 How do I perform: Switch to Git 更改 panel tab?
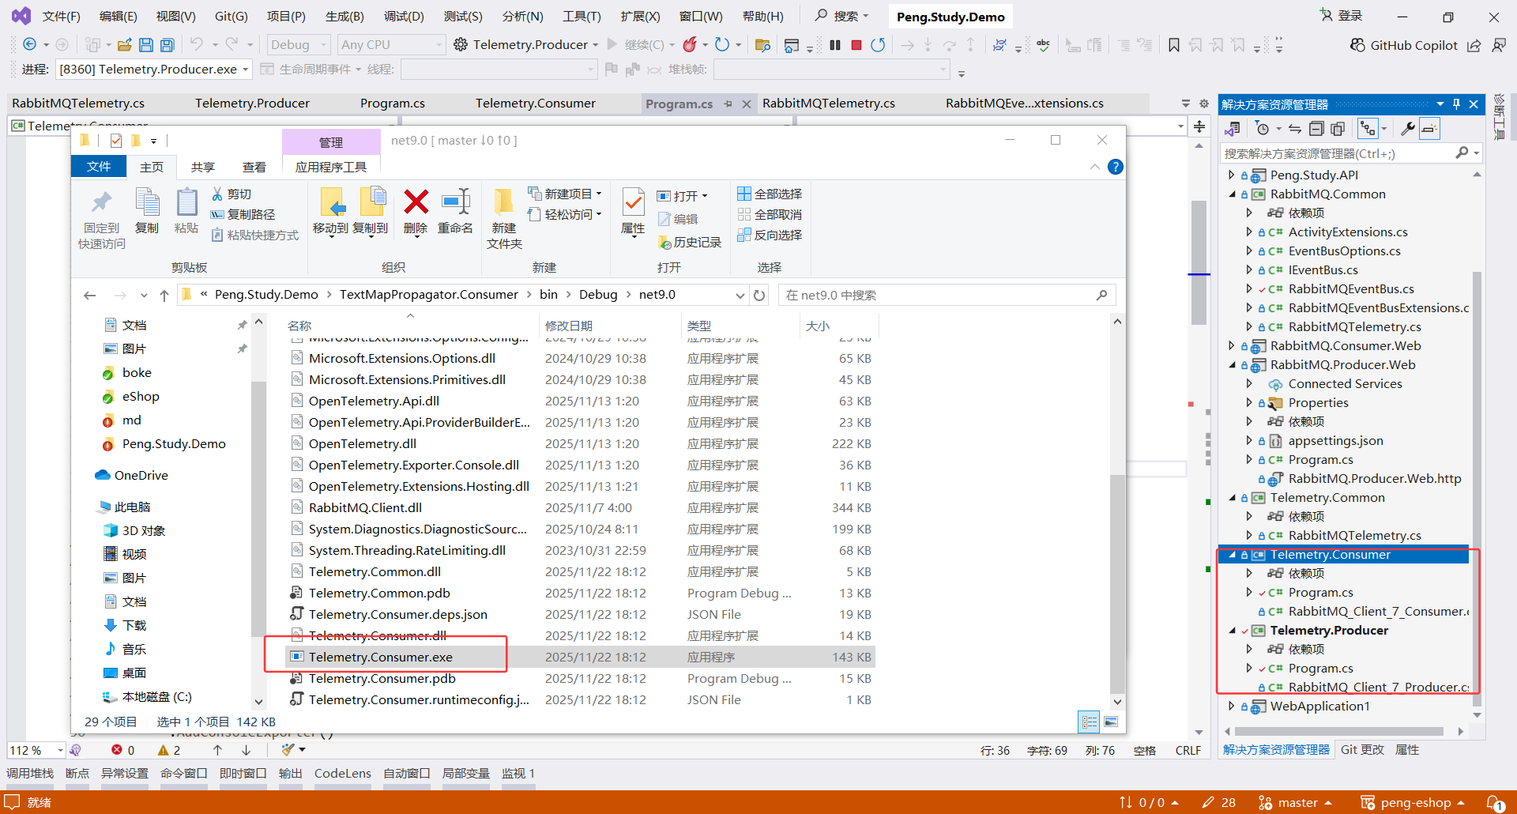click(x=1362, y=750)
